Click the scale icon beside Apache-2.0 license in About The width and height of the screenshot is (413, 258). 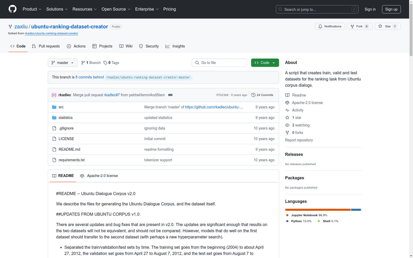tap(287, 103)
